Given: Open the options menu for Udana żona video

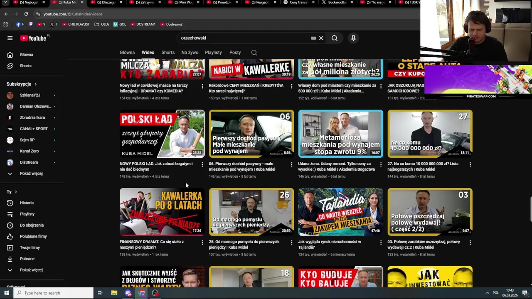Looking at the screenshot, I should pos(381,165).
